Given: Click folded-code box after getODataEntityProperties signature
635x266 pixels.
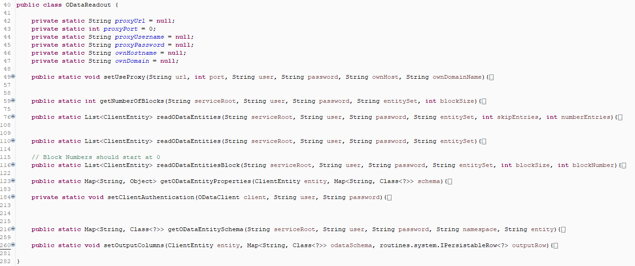Looking at the screenshot, I should [450, 182].
